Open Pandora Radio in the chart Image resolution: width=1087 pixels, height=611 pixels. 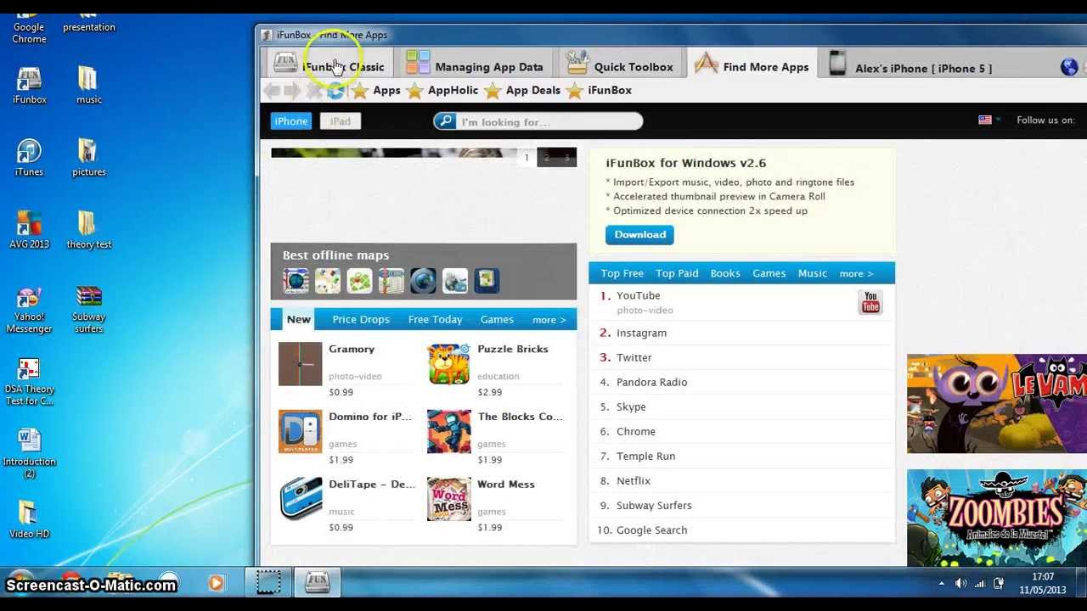651,383
